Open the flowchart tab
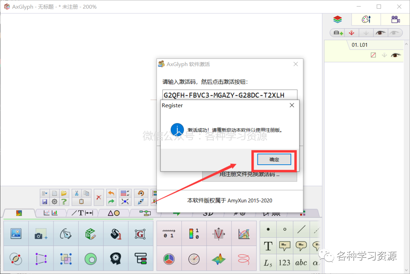 point(145,213)
